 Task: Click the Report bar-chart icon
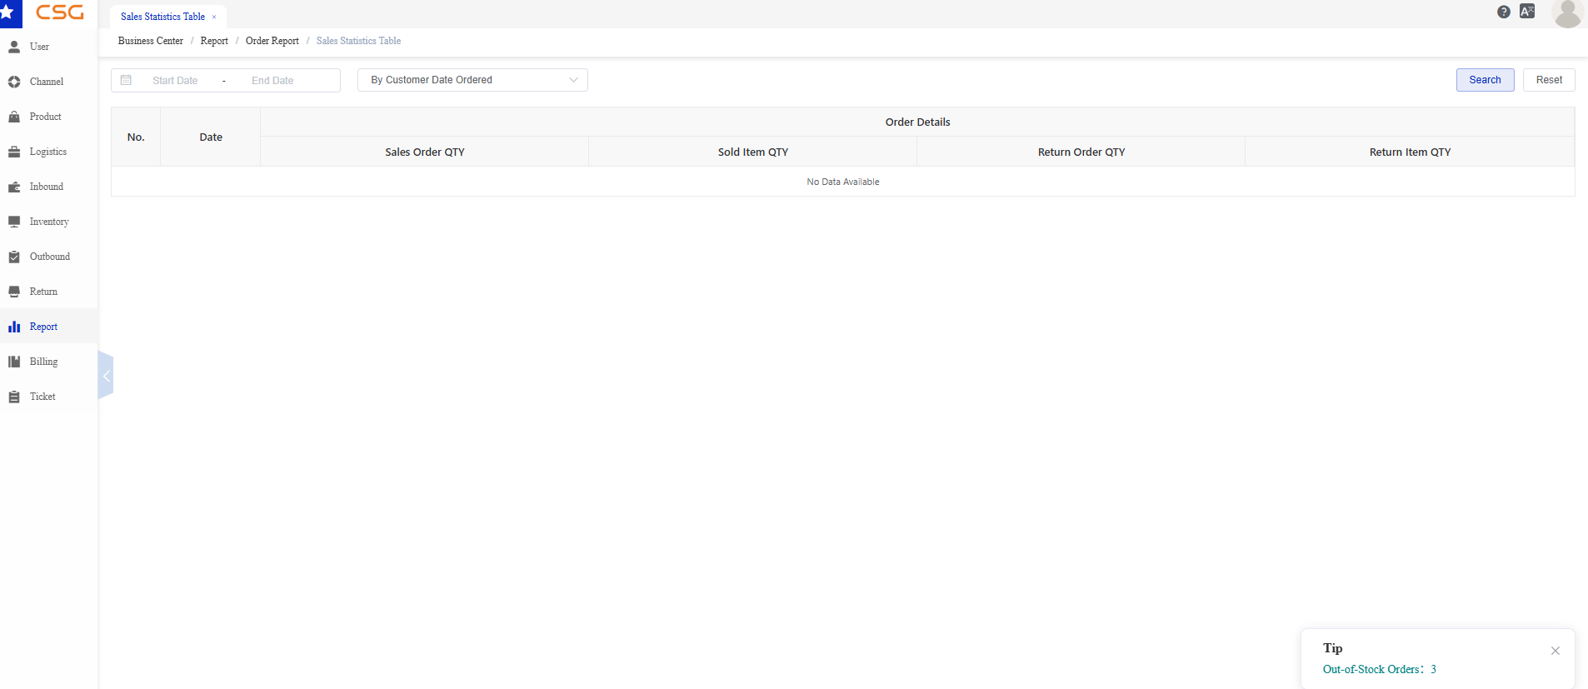tap(14, 327)
